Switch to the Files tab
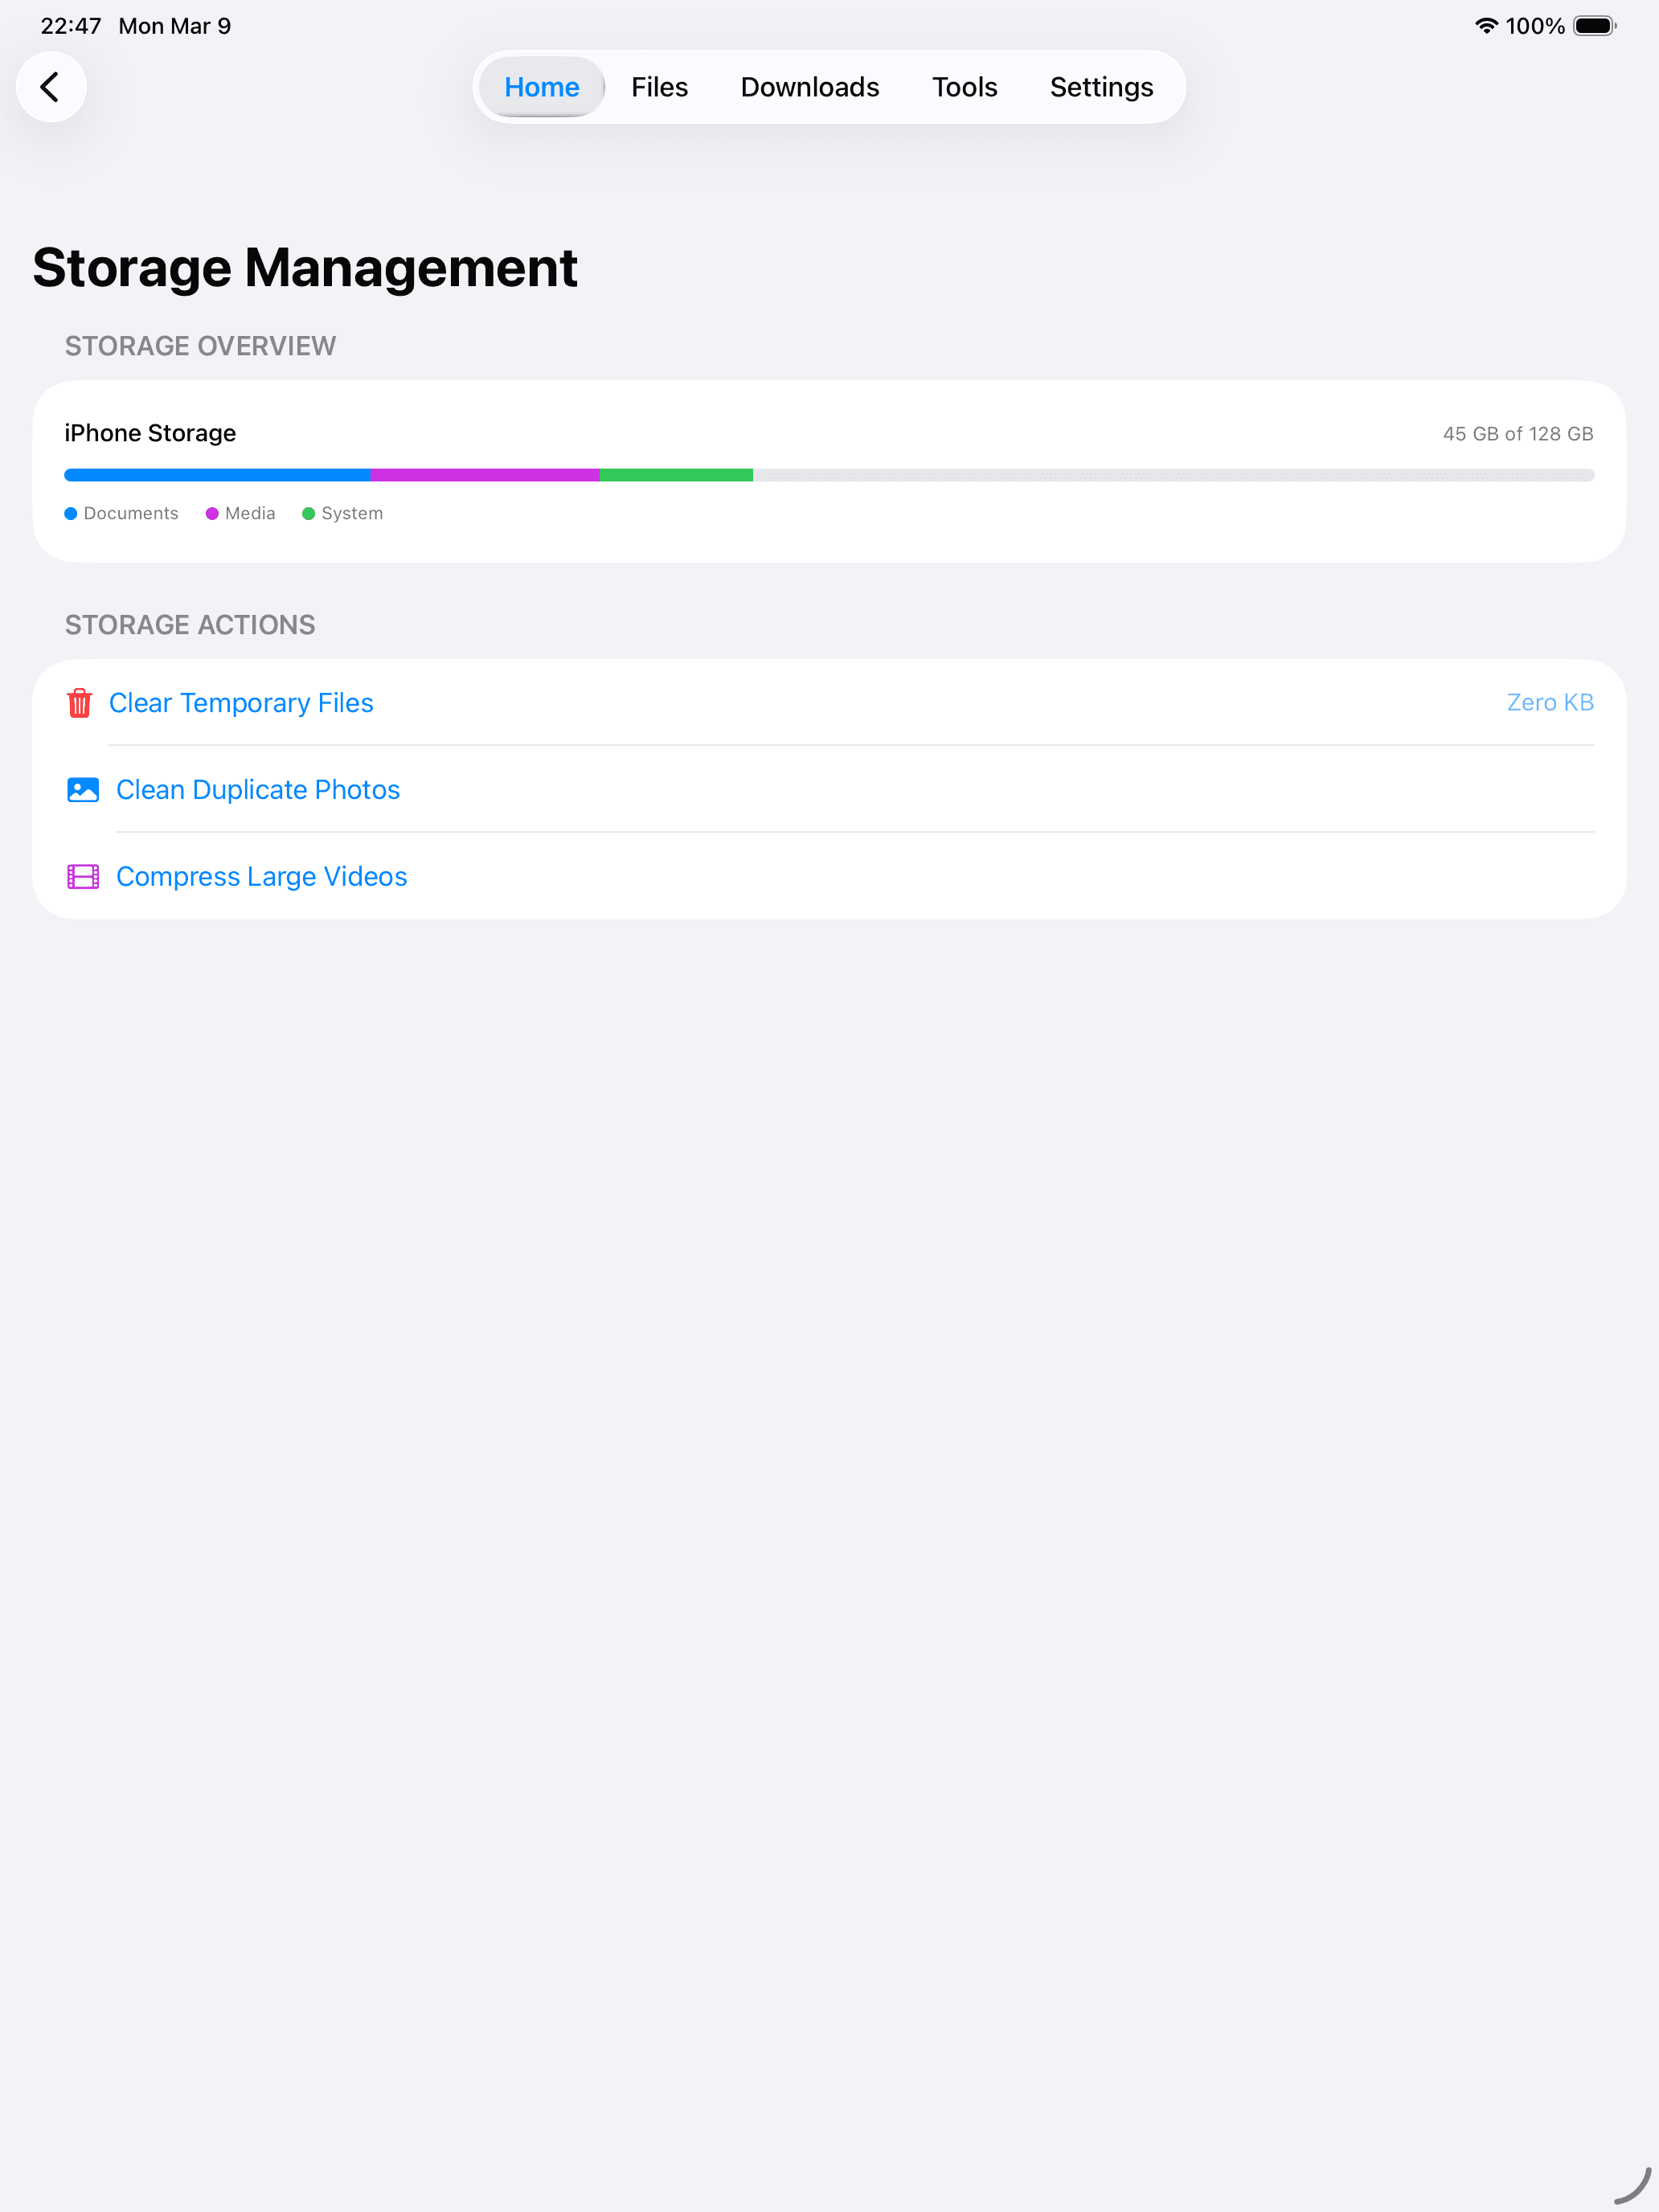Image resolution: width=1659 pixels, height=2212 pixels. click(659, 87)
